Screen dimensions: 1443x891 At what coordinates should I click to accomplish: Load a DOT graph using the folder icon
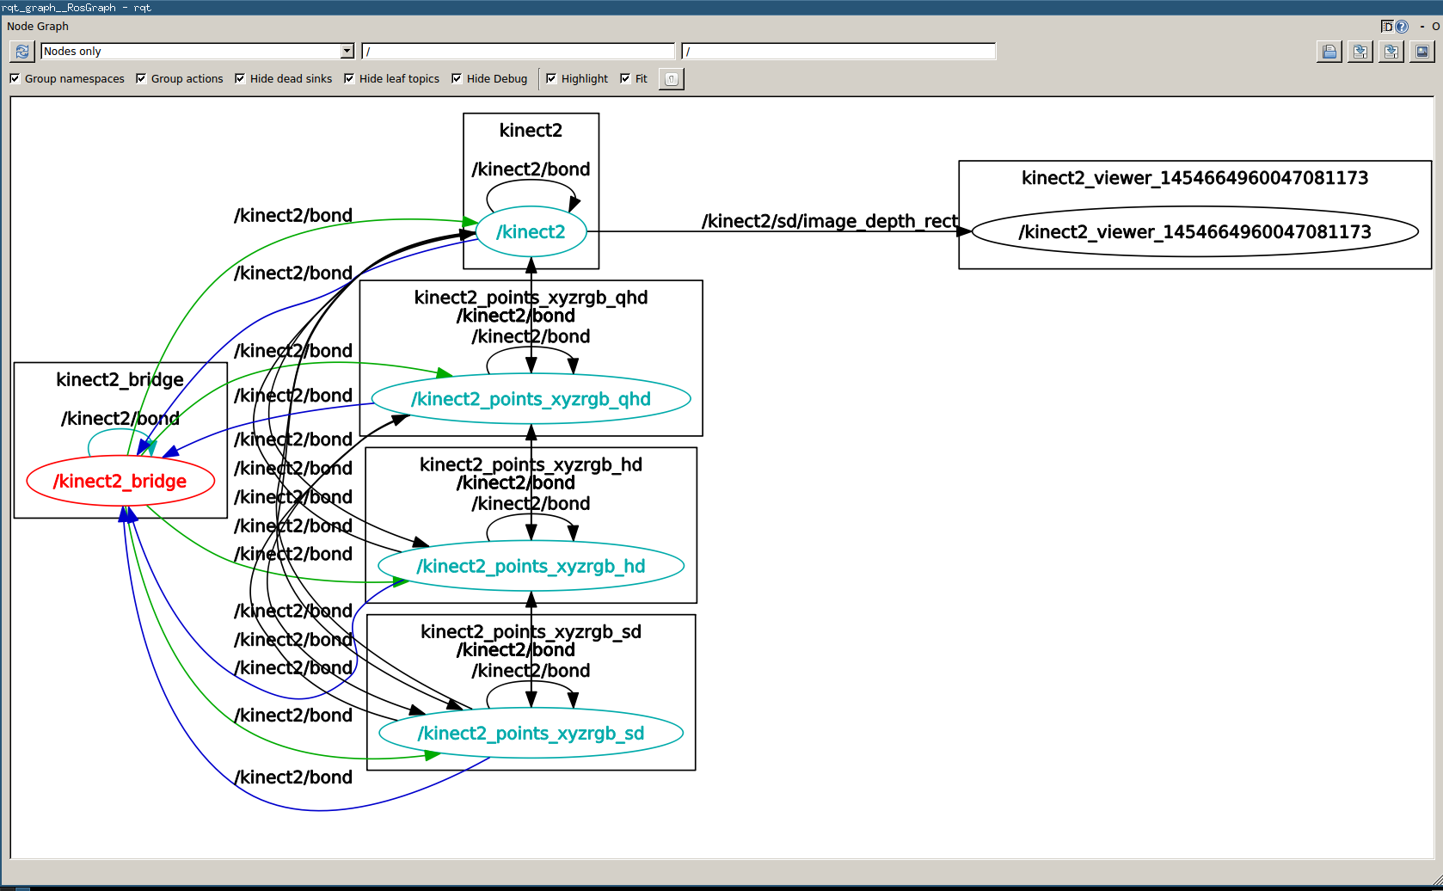pos(1329,52)
